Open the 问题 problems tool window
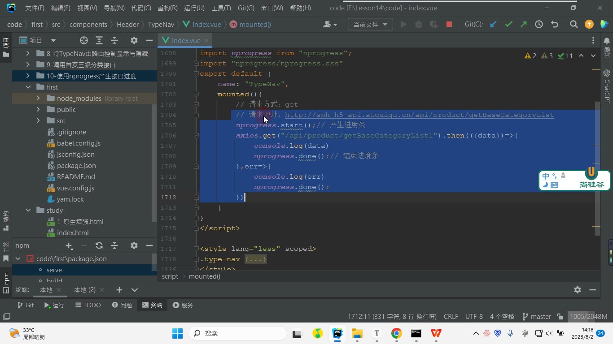The width and height of the screenshot is (613, 344). point(122,305)
